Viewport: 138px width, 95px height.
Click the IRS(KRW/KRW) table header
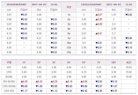pyautogui.click(x=17, y=5)
